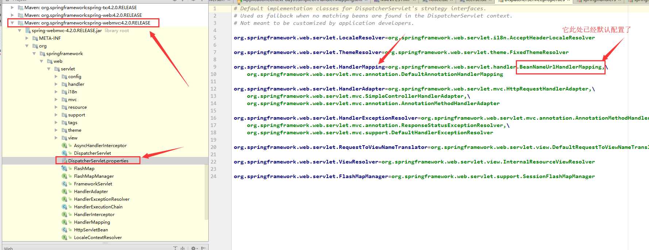Click the tags package folder icon
This screenshot has width=649, height=250.
tap(65, 123)
